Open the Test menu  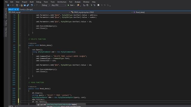tap(71, 2)
